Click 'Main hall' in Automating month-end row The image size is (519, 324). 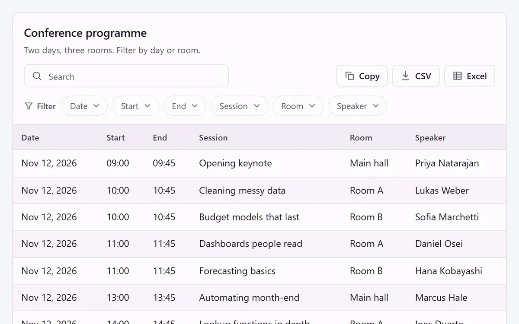pos(369,298)
